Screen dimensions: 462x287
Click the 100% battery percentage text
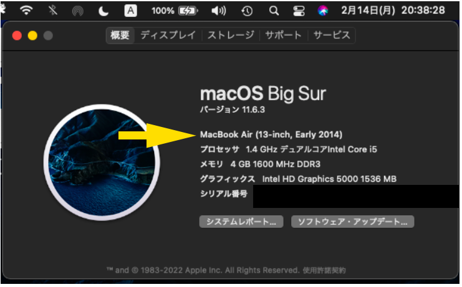163,11
